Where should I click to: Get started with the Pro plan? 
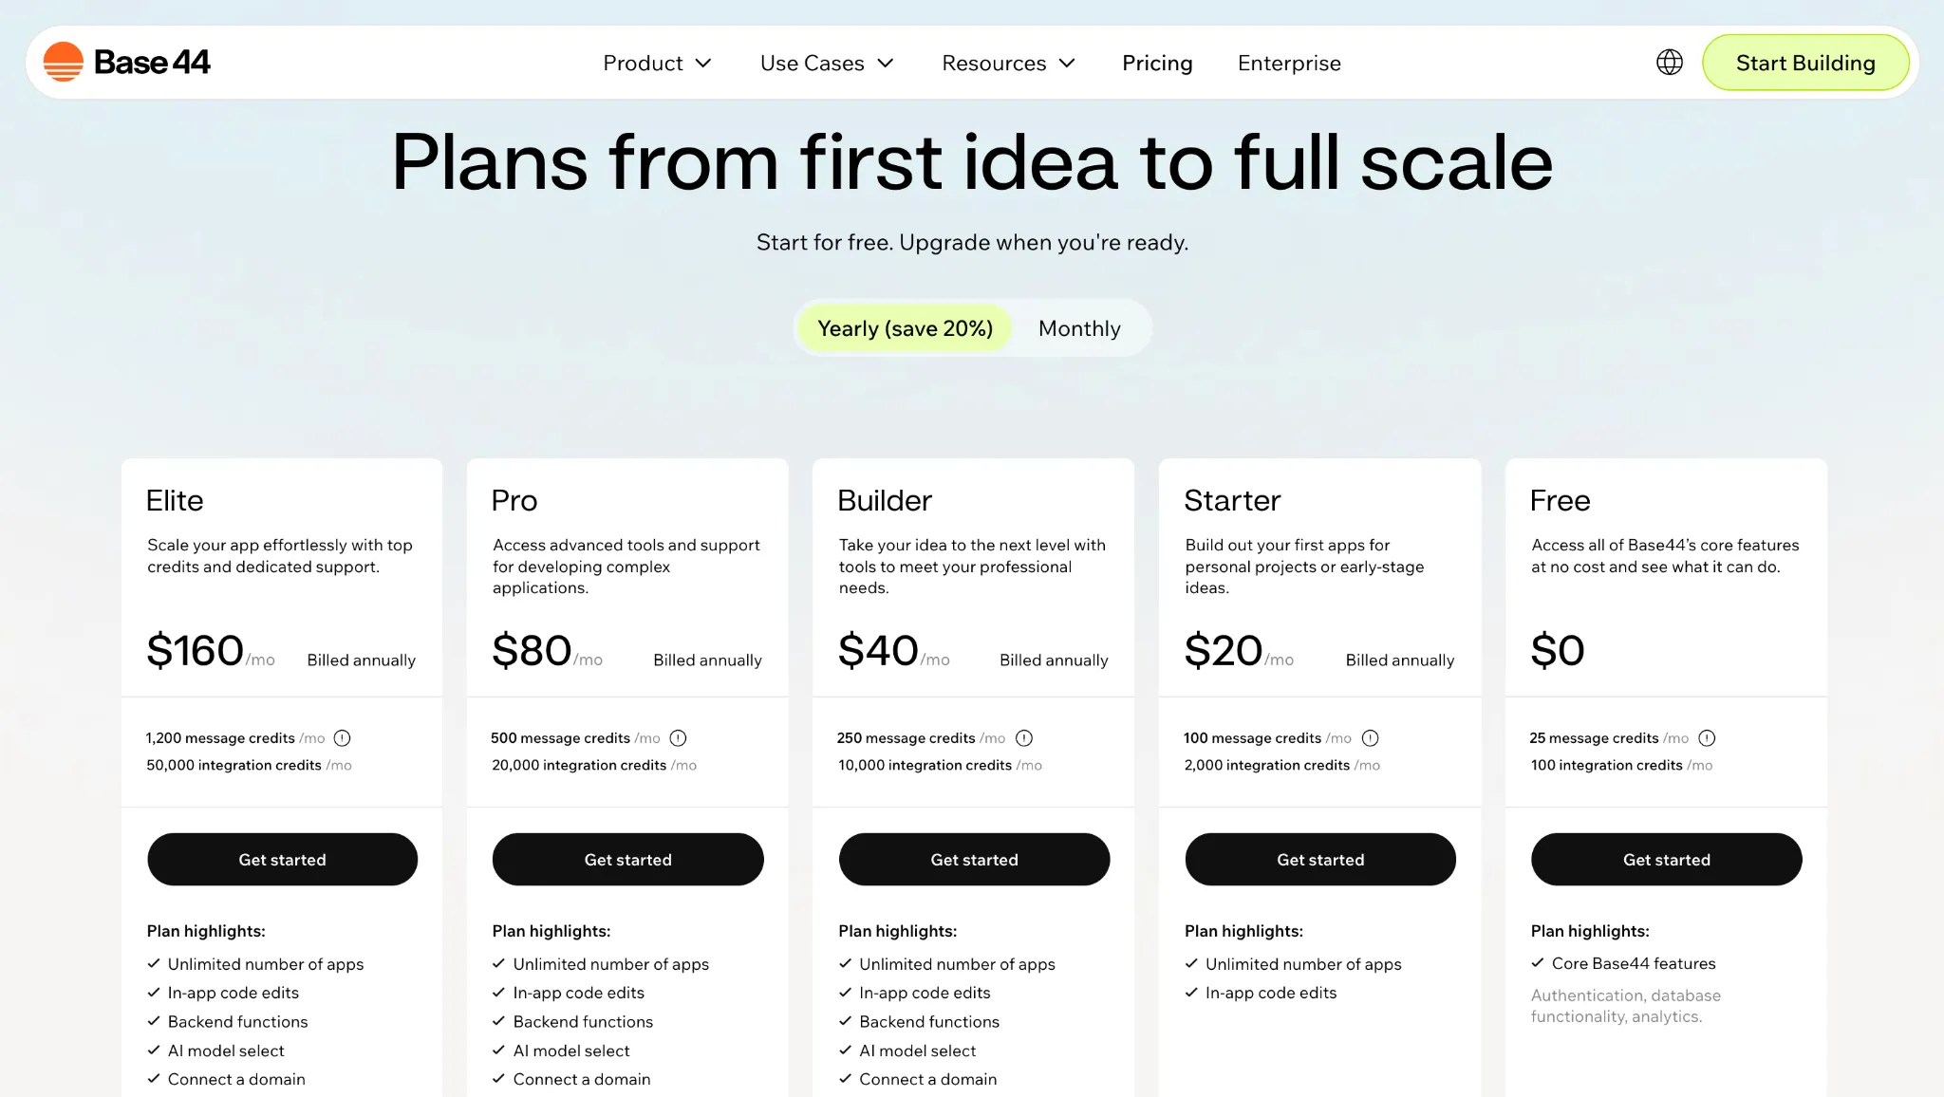tap(627, 860)
